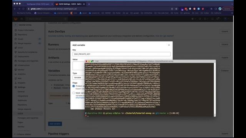This screenshot has height=138, width=246.
Task: Click the Monitor icon with sidebar icon
Action: click(x=15, y=70)
